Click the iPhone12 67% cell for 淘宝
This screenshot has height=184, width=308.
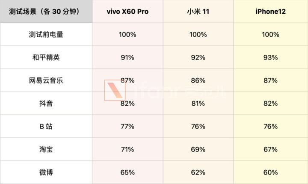pos(271,149)
